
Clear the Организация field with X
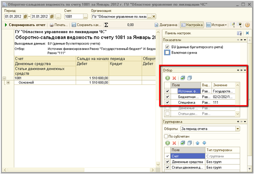(x=154, y=17)
